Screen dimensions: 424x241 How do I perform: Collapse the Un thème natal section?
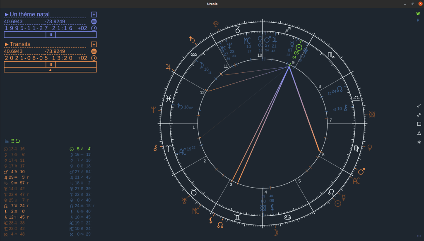[7, 14]
